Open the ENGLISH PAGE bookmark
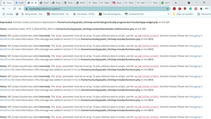 coord(59,14)
